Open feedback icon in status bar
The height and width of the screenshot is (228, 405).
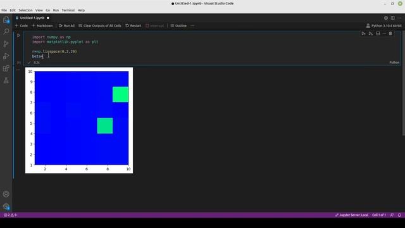click(x=392, y=215)
